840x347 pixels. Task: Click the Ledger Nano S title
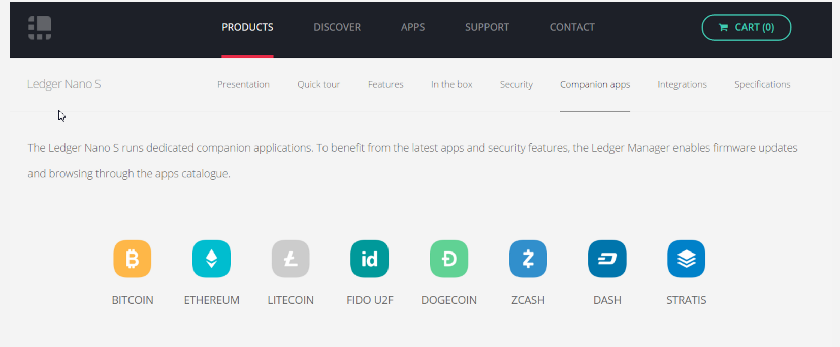point(64,84)
